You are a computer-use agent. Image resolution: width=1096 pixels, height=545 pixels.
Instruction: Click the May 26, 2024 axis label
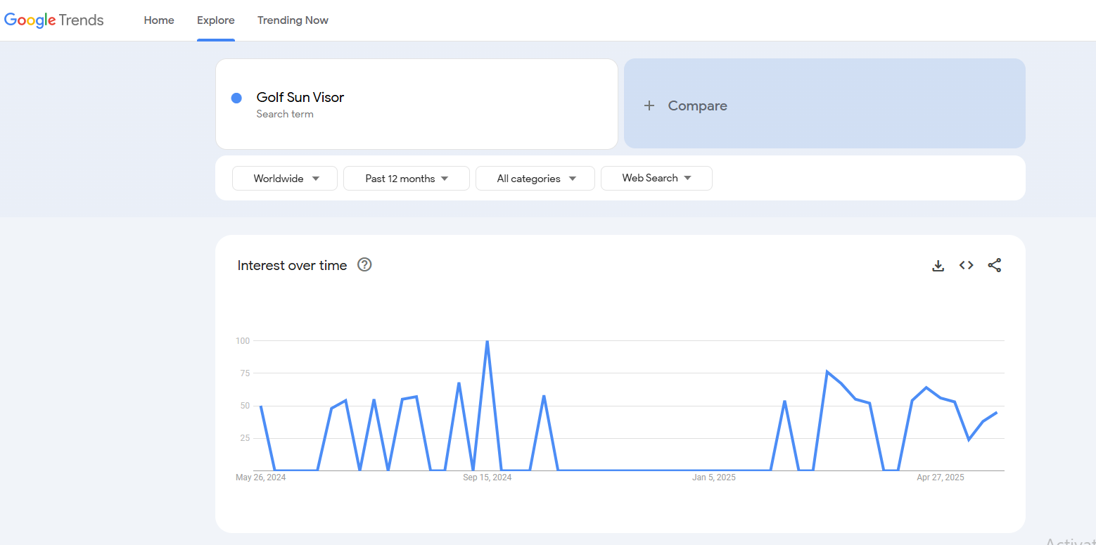261,477
